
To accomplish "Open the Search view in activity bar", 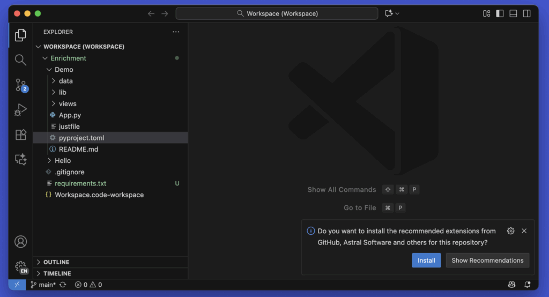I will [20, 60].
